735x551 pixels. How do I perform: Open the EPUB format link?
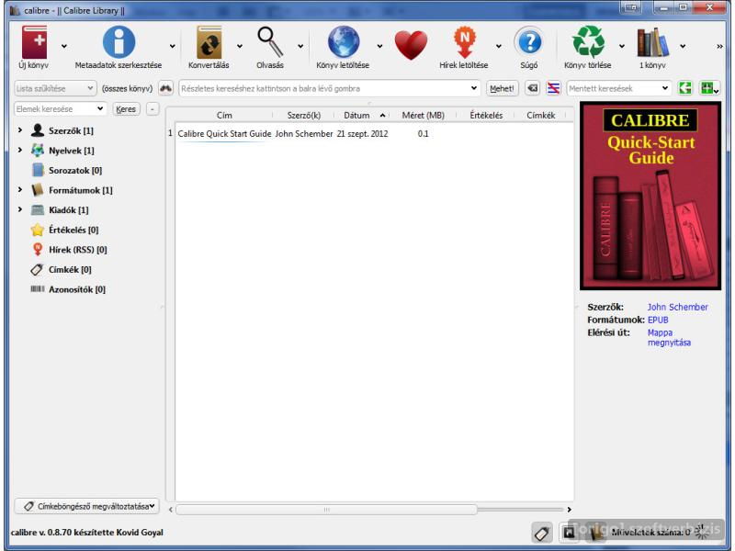click(658, 320)
